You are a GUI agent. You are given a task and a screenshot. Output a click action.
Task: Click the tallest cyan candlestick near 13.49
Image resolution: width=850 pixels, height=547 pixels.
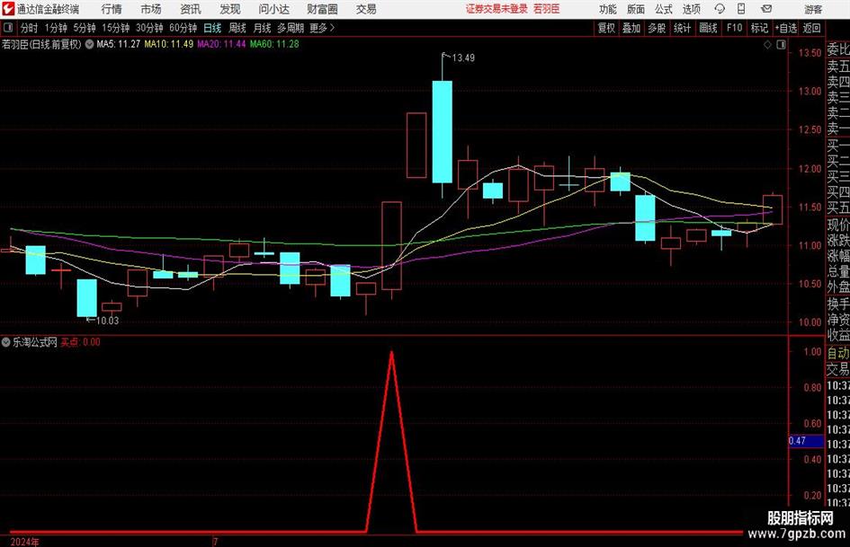pyautogui.click(x=443, y=132)
